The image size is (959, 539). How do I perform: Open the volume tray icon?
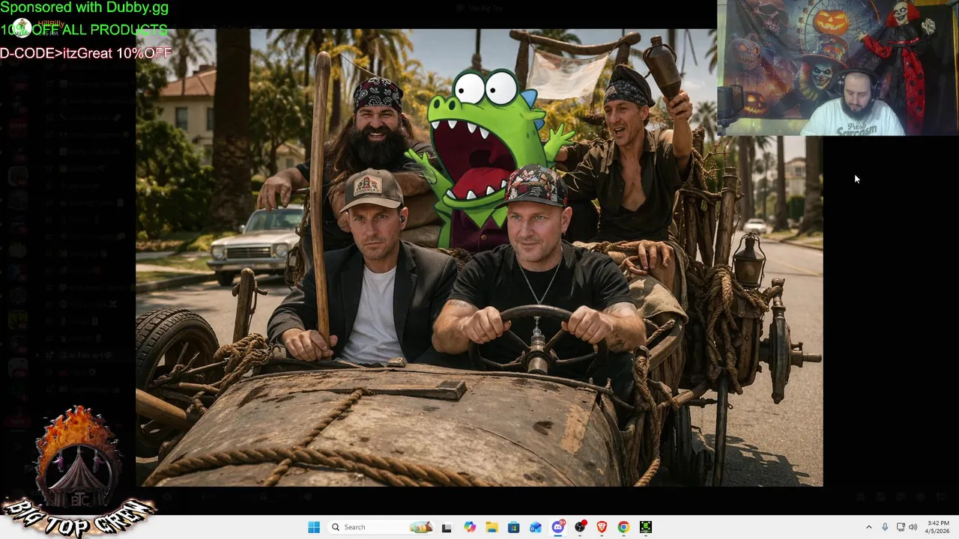coord(913,527)
